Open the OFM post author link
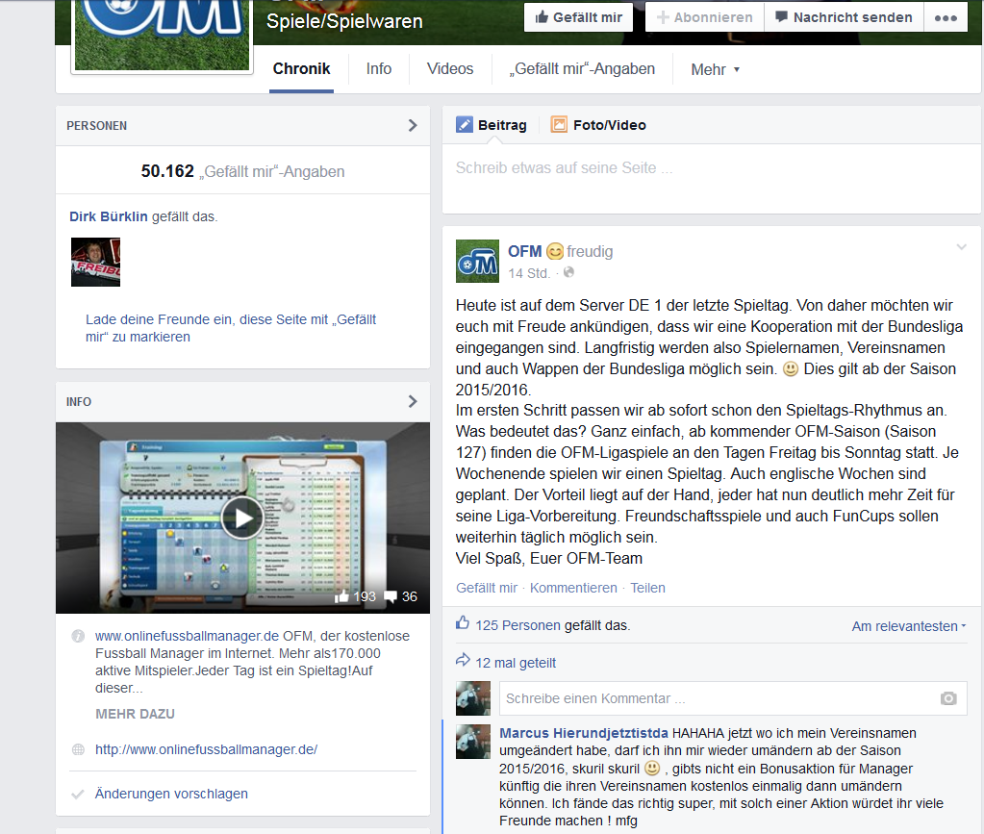Image resolution: width=984 pixels, height=834 pixels. [x=524, y=252]
